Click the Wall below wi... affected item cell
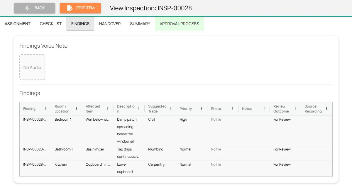Viewport: 352px width, 187px height. click(98, 120)
